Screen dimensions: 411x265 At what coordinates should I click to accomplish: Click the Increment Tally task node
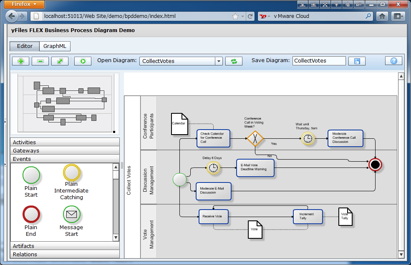point(308,217)
